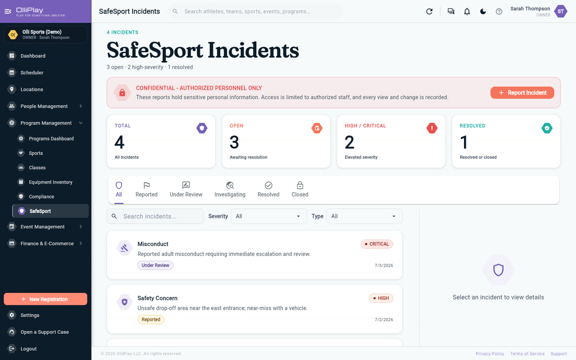Select the Investigating tab
Image resolution: width=576 pixels, height=360 pixels.
pos(230,190)
